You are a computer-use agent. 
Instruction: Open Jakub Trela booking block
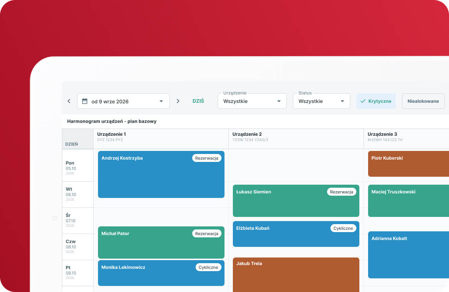point(296,275)
